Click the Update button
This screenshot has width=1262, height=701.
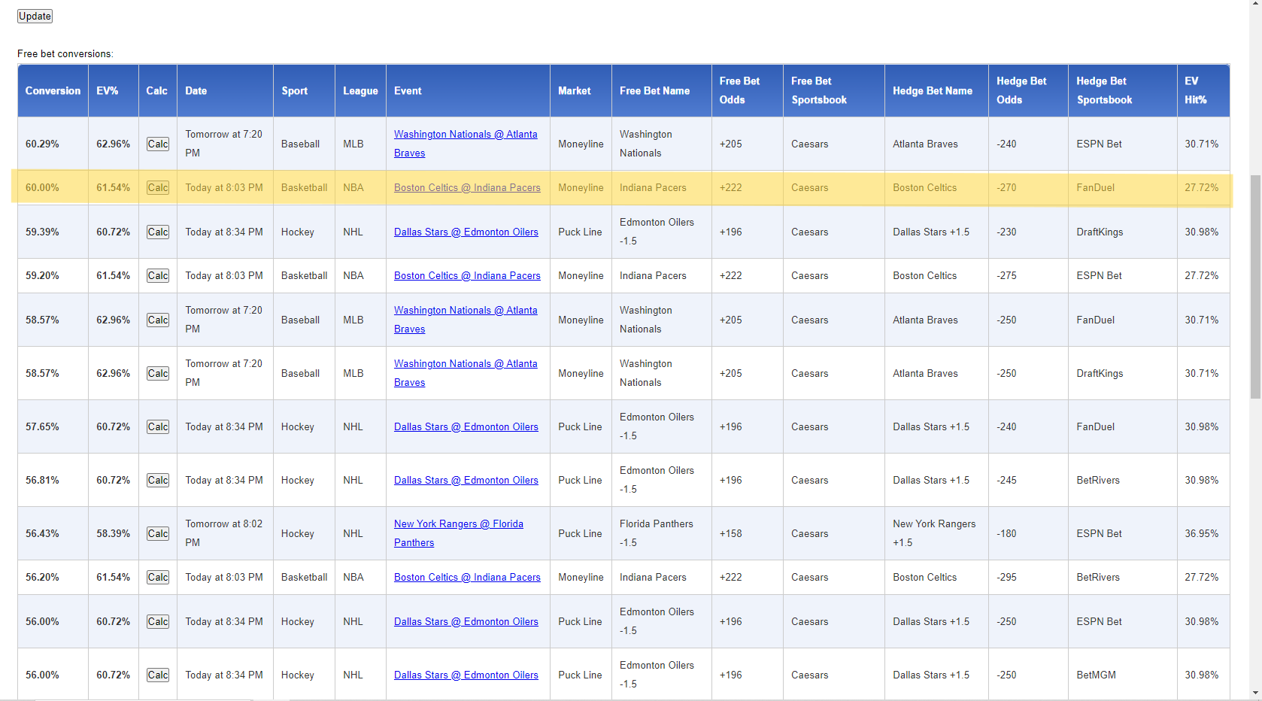coord(35,16)
